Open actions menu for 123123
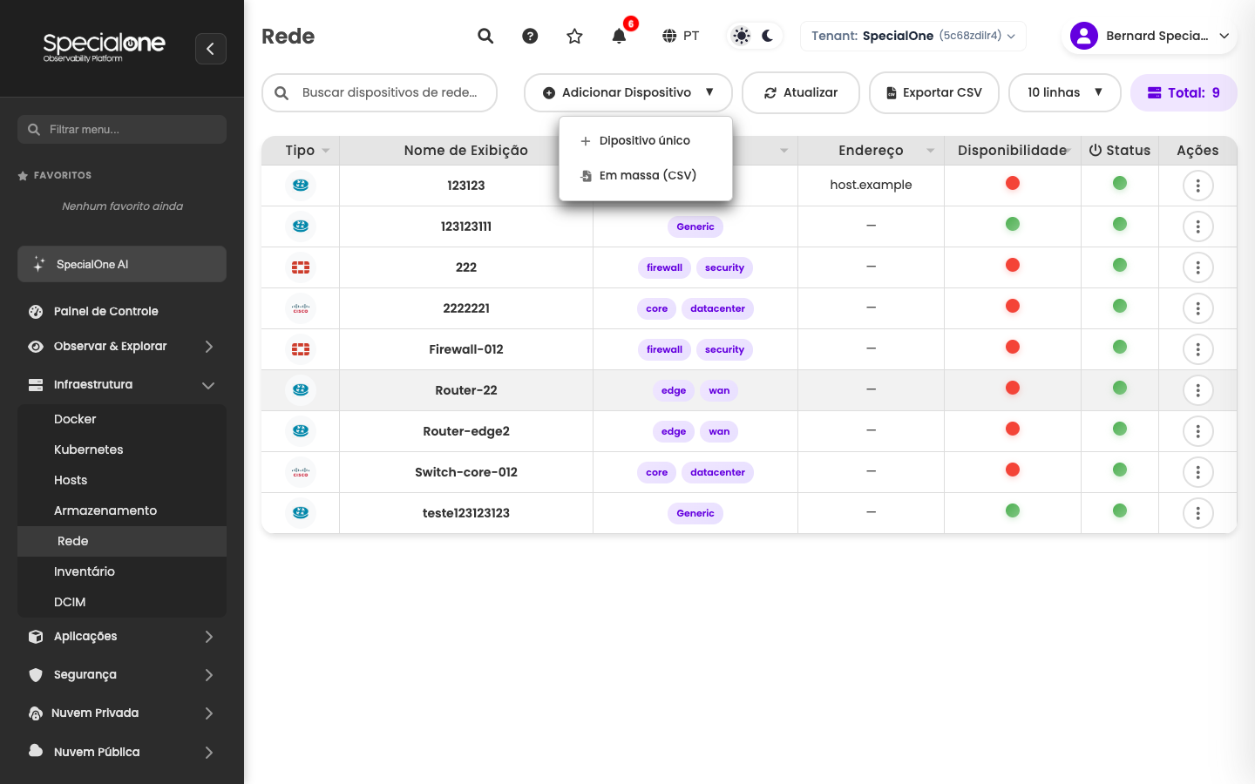 (x=1198, y=186)
